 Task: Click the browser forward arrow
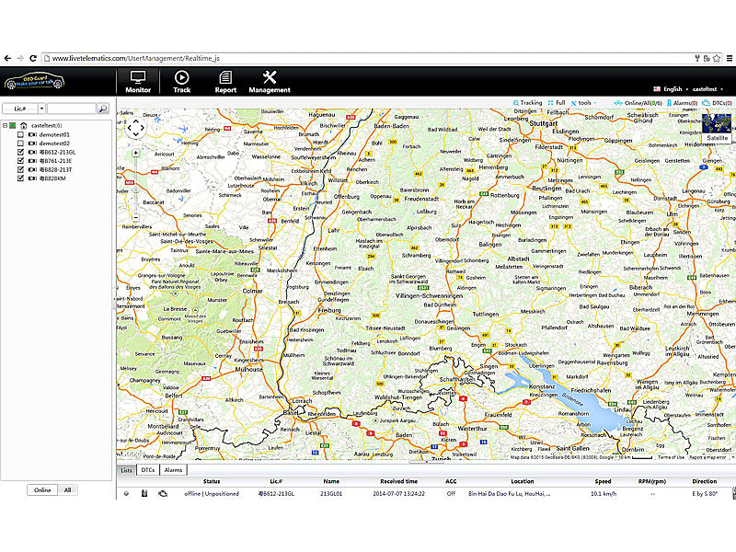tap(20, 58)
